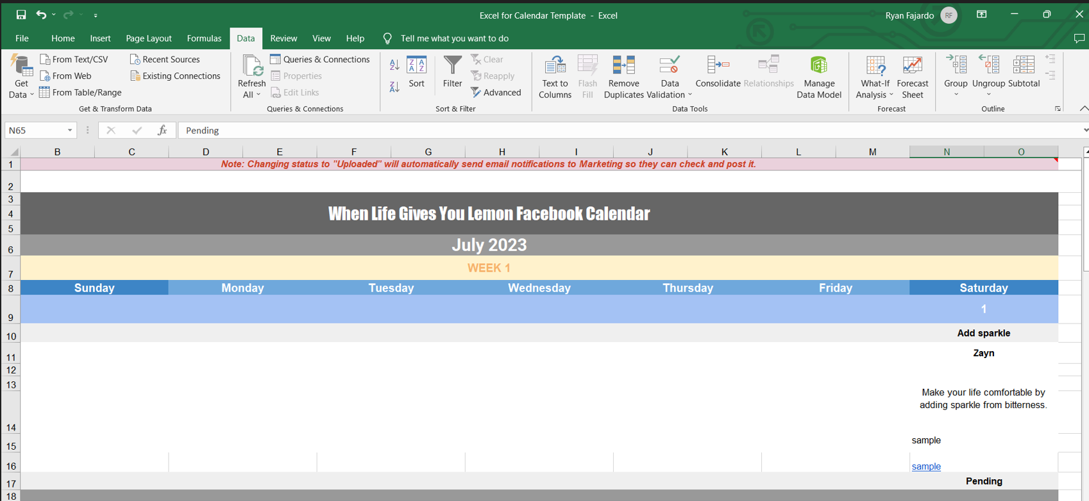Open the Page Layout tab
The width and height of the screenshot is (1089, 501).
pyautogui.click(x=149, y=38)
